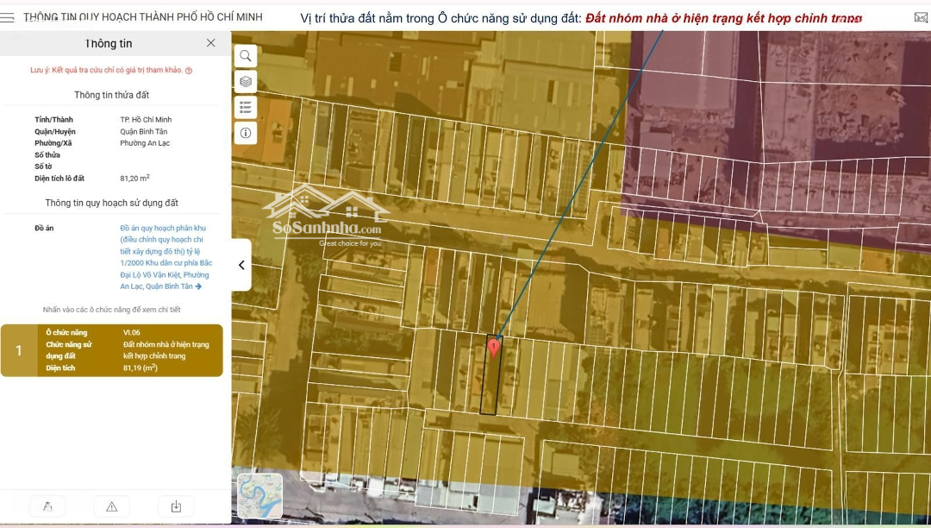Viewport: 931px width, 528px height.
Task: Collapse the side panel with left chevron
Action: click(x=241, y=265)
